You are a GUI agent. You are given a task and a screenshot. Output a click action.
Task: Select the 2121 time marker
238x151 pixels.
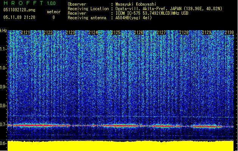pyautogui.click(x=25, y=32)
